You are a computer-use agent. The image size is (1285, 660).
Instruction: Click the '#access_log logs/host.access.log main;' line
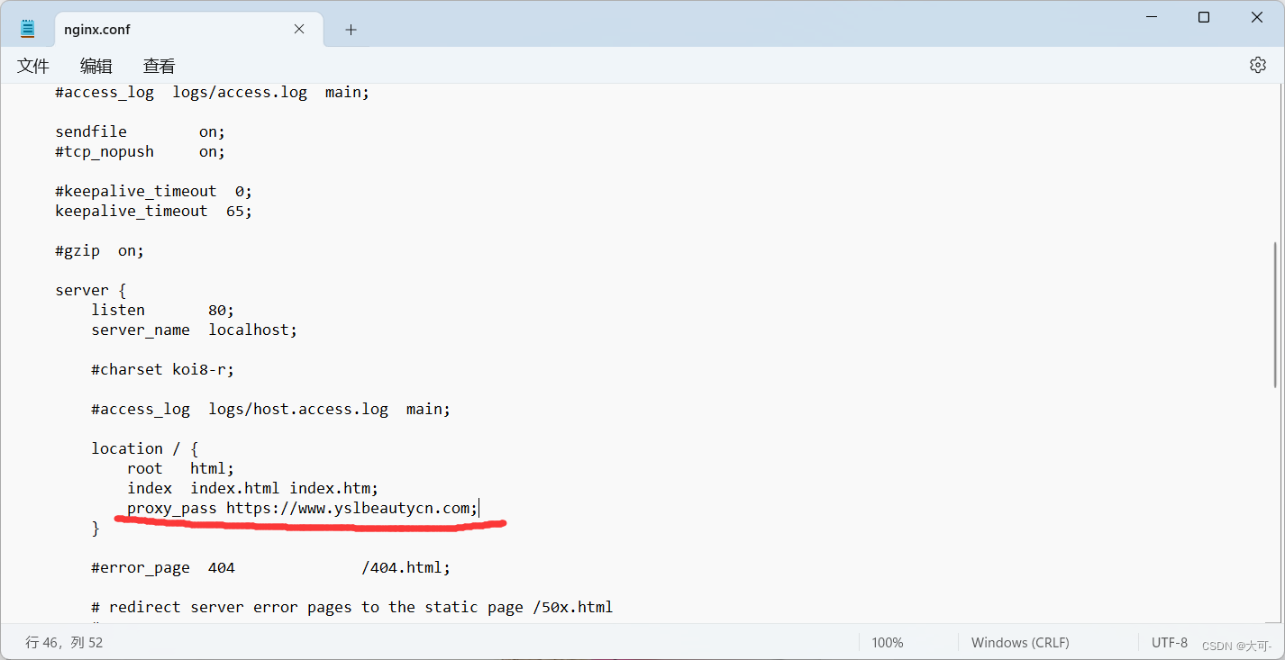tap(271, 409)
